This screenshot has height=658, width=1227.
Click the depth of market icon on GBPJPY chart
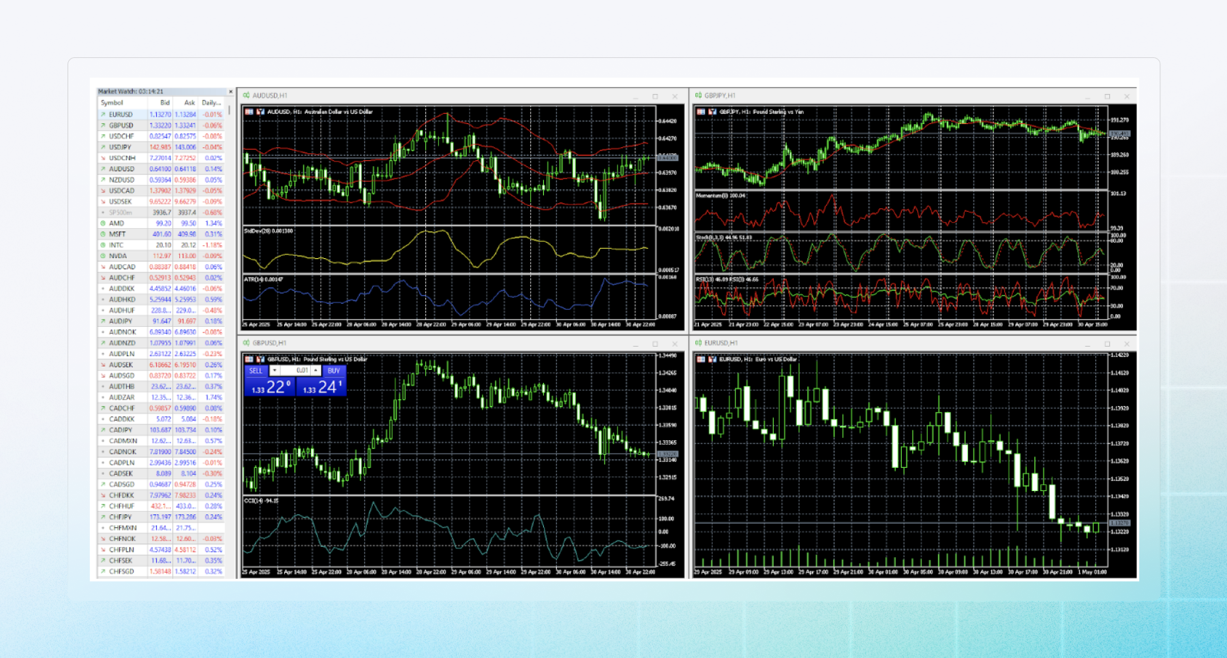point(712,112)
